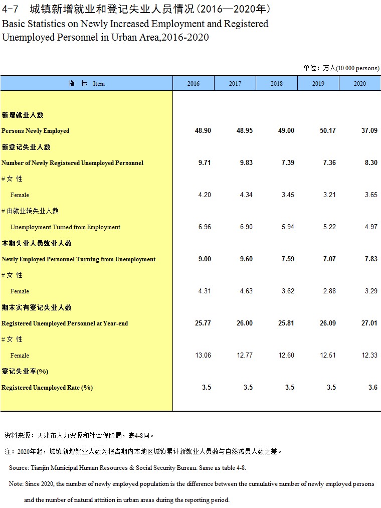Click the Source: Tianjin Municipal Human Resources line
Image resolution: width=381 pixels, height=508 pixels.
pyautogui.click(x=127, y=468)
